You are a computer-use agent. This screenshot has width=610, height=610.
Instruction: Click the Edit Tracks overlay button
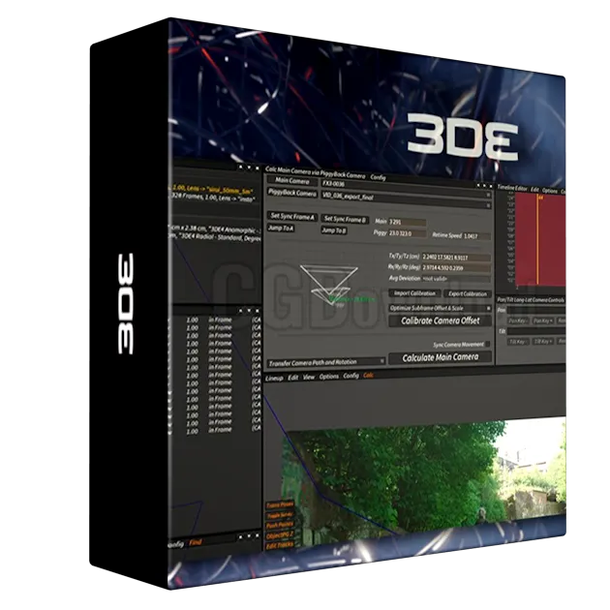point(279,545)
